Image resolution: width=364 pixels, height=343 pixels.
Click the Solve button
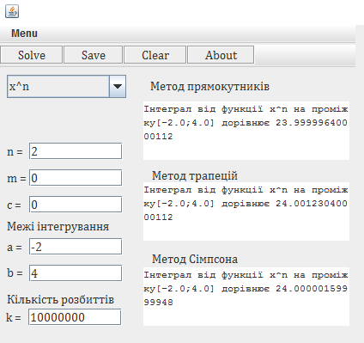32,55
